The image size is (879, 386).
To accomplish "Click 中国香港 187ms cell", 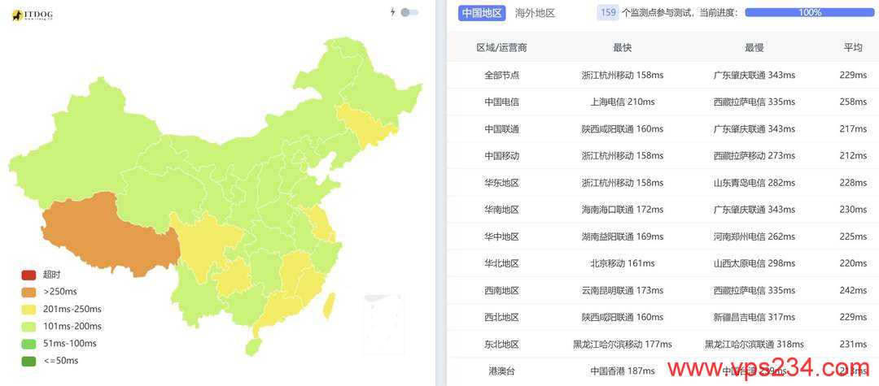I will pyautogui.click(x=623, y=371).
